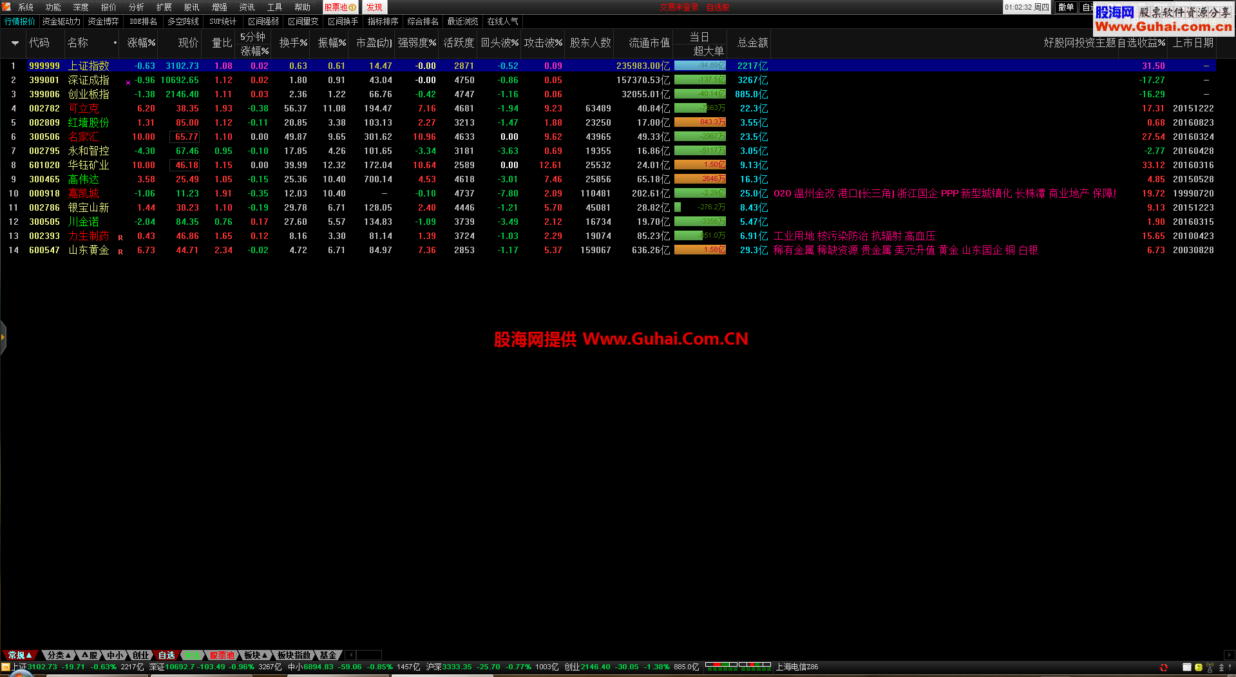Open the 工具 menu
This screenshot has width=1236, height=677.
click(275, 7)
